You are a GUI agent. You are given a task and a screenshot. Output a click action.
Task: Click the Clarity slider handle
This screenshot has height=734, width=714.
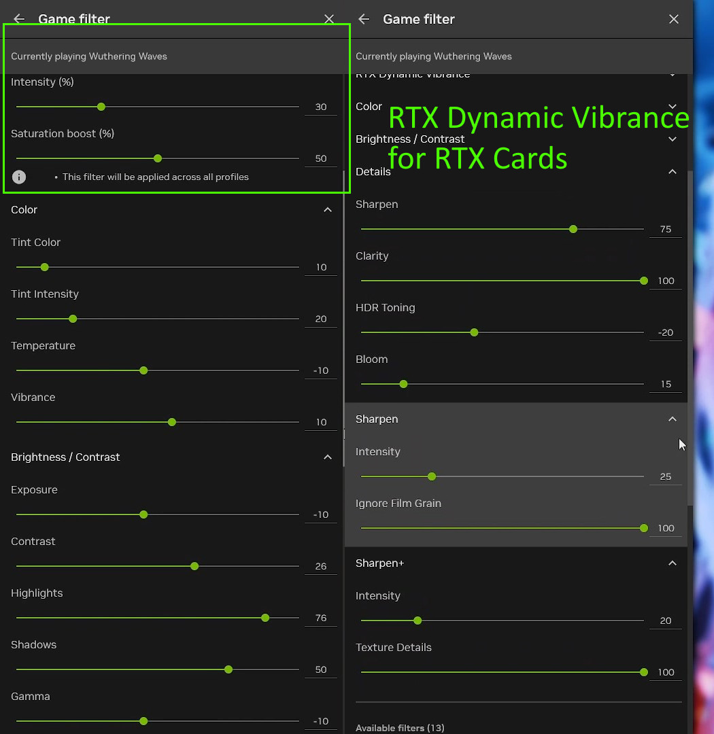[x=644, y=281]
